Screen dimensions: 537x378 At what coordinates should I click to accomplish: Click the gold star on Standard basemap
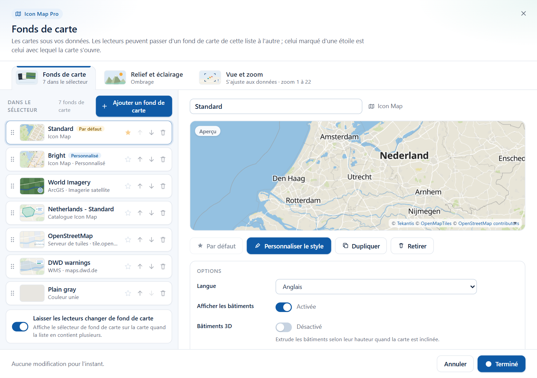click(x=128, y=133)
